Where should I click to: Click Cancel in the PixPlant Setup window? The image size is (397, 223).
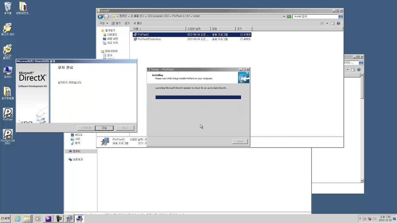click(x=240, y=141)
